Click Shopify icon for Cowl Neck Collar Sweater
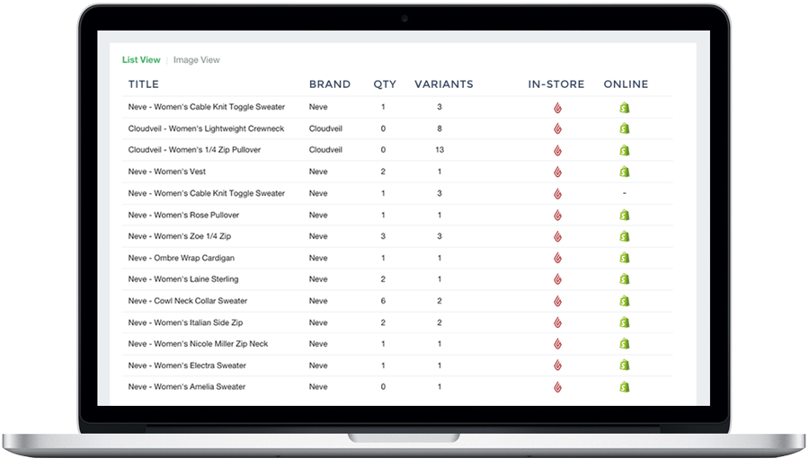 625,301
